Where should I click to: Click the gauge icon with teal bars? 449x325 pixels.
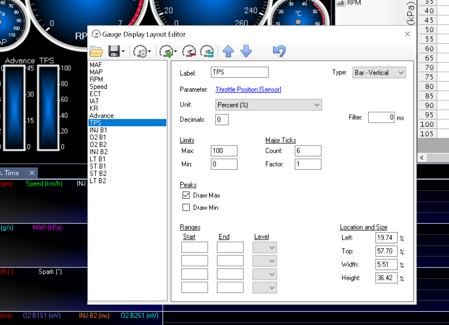click(207, 51)
